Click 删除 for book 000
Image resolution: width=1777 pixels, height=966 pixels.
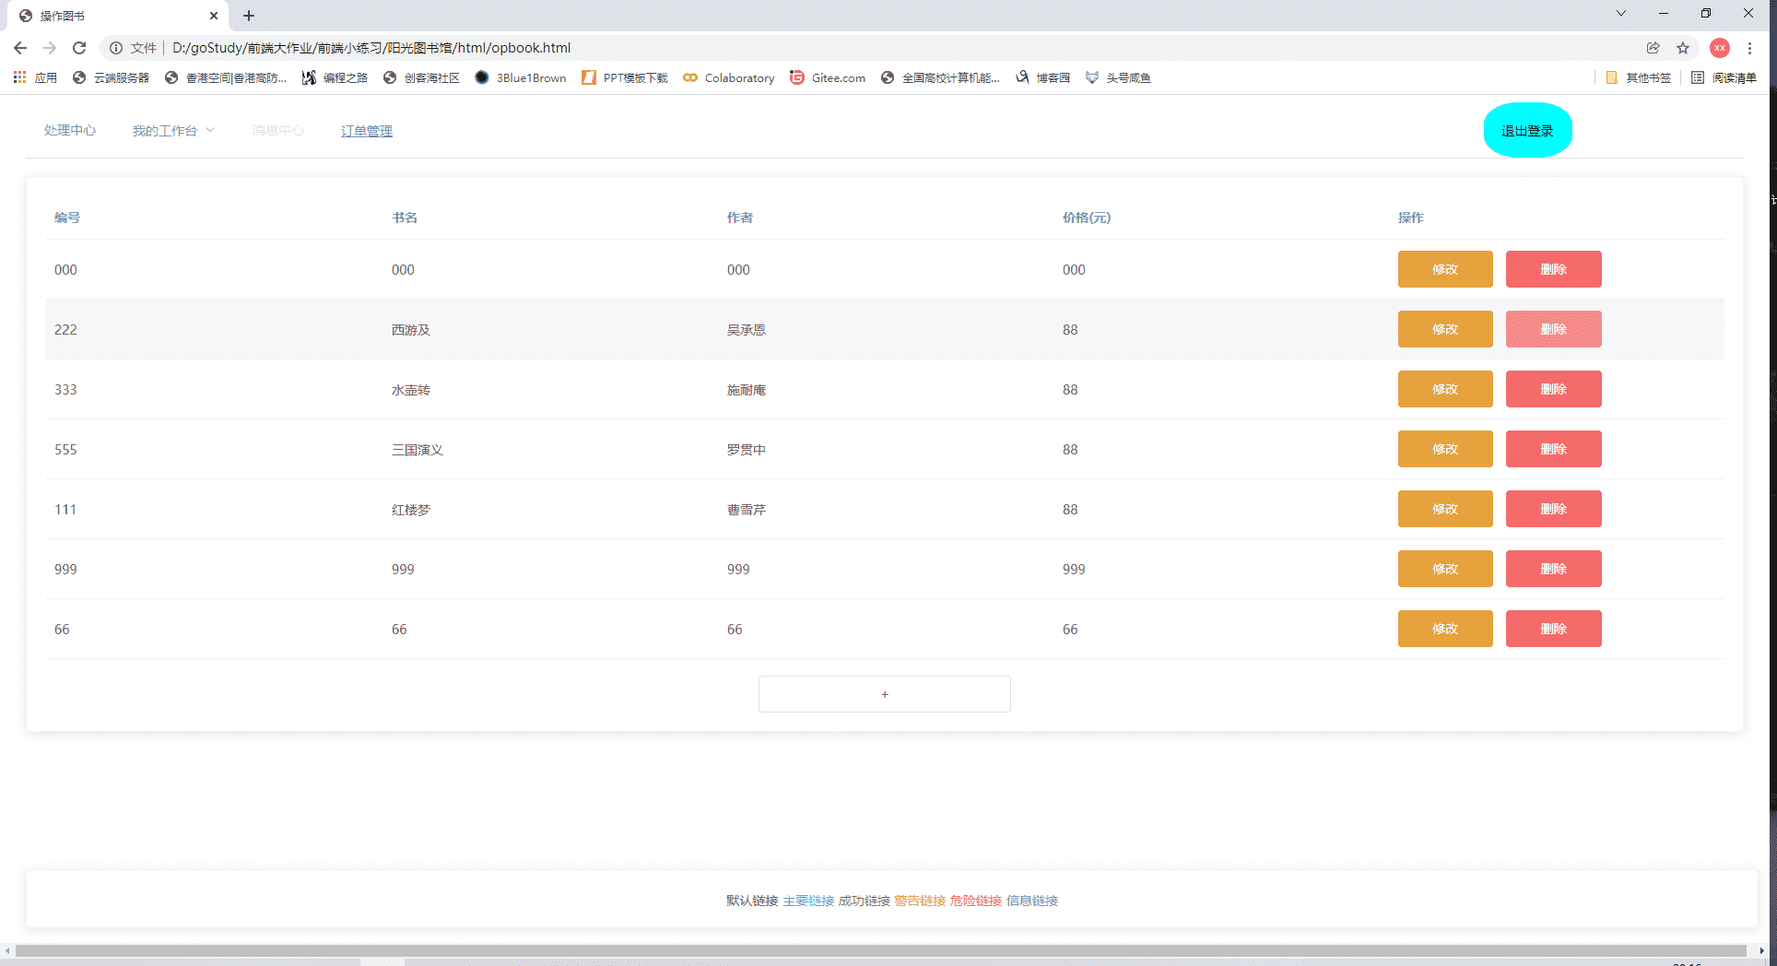coord(1554,269)
